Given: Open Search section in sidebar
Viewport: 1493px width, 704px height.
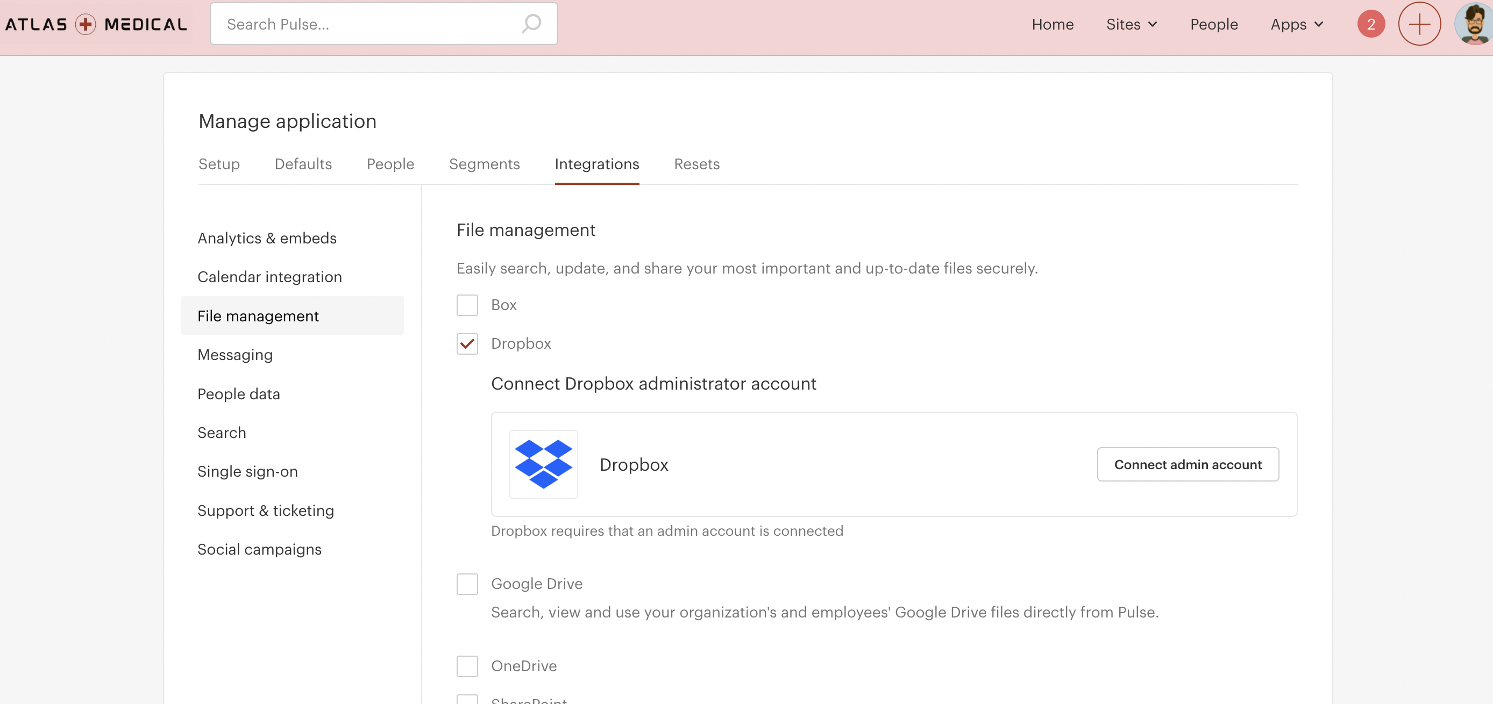Looking at the screenshot, I should pos(222,433).
